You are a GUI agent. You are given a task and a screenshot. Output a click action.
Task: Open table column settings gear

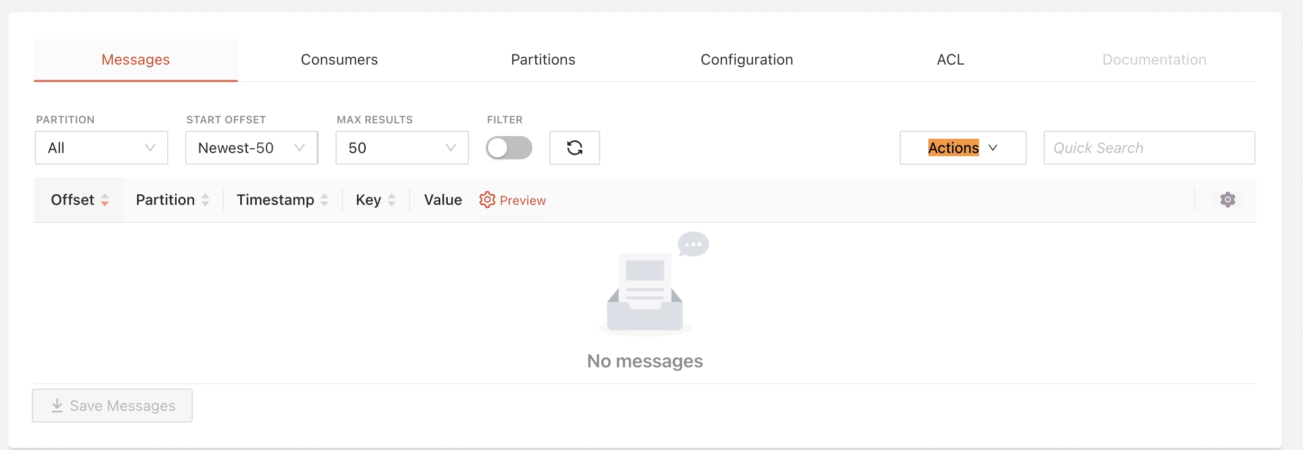(x=1227, y=200)
